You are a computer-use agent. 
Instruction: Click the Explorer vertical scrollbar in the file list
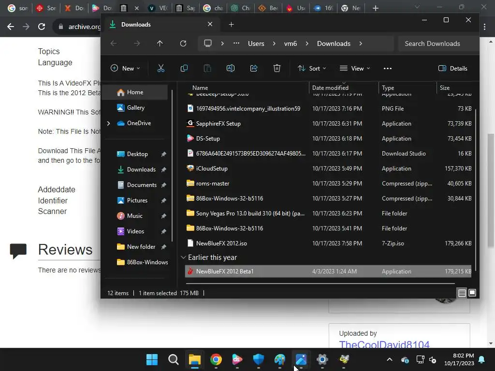click(476, 189)
